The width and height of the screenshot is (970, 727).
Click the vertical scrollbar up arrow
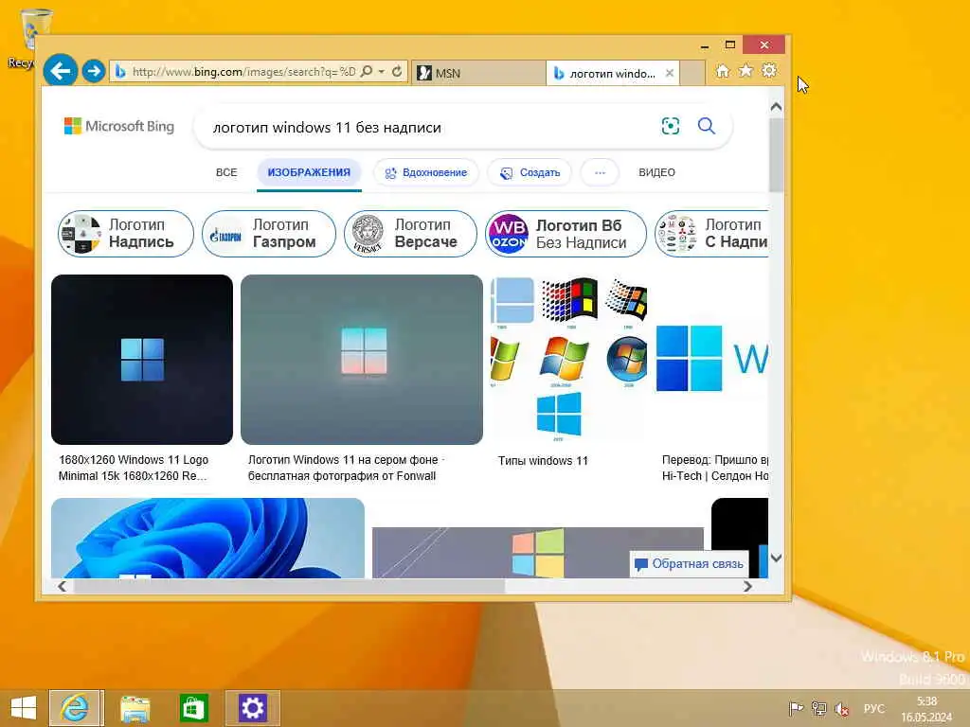coord(777,107)
